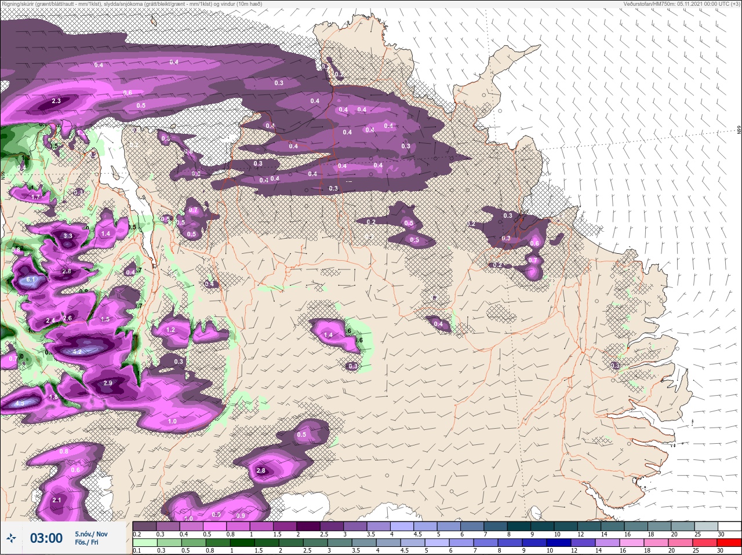Click the 2.4 precipitation value on the map

(x=50, y=320)
